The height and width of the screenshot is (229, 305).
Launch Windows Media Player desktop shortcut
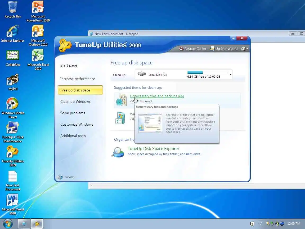[13, 108]
